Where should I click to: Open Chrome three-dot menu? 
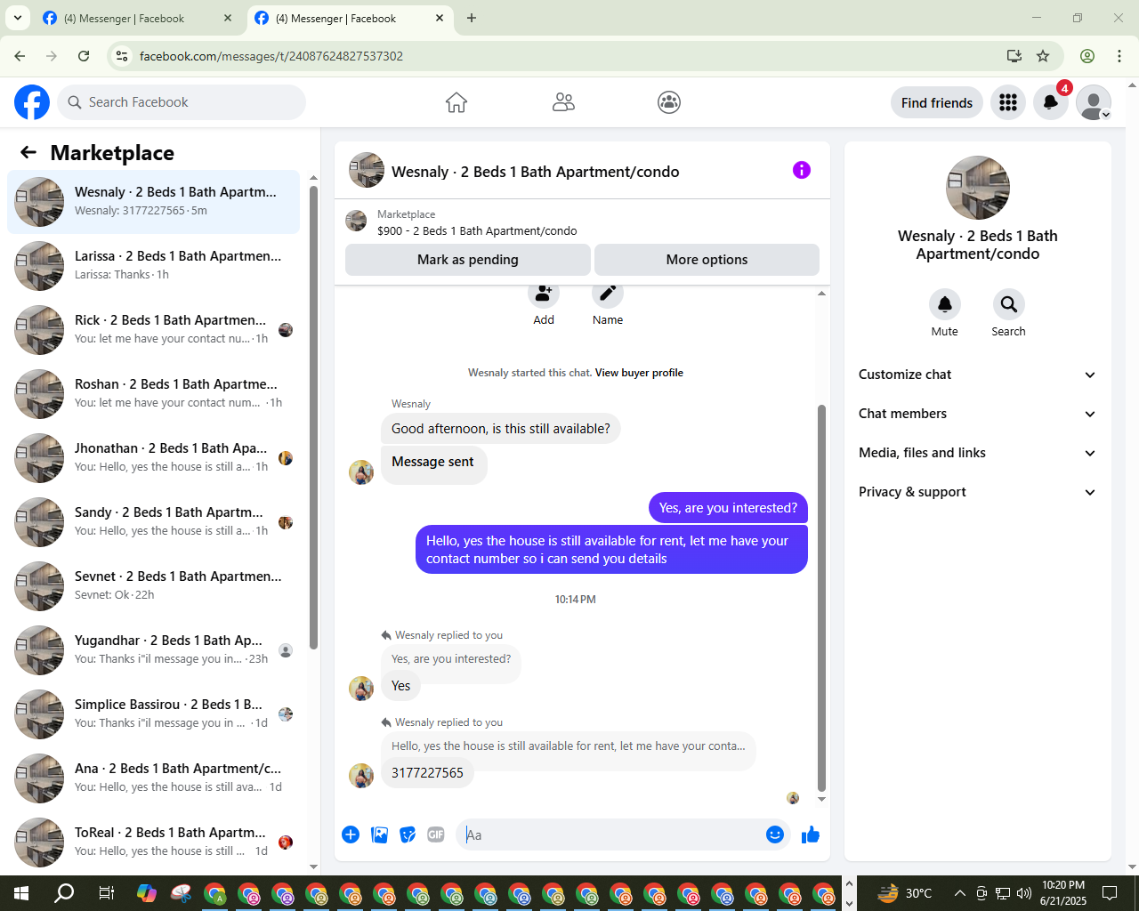pos(1119,56)
